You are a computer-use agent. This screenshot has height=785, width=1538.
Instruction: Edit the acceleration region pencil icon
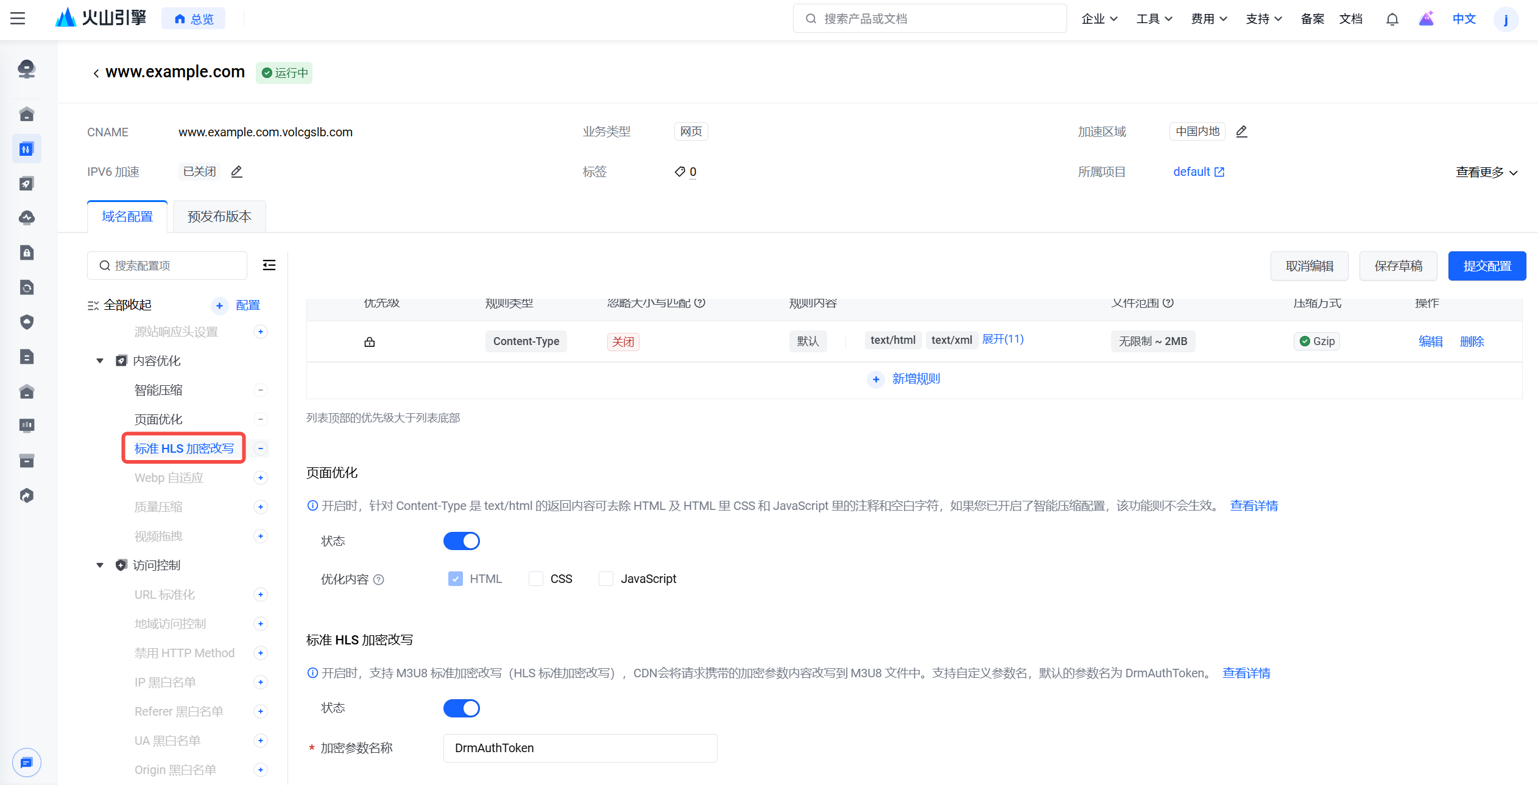point(1241,131)
